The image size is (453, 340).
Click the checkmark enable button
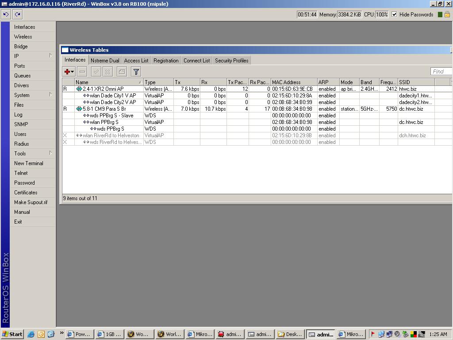point(96,72)
